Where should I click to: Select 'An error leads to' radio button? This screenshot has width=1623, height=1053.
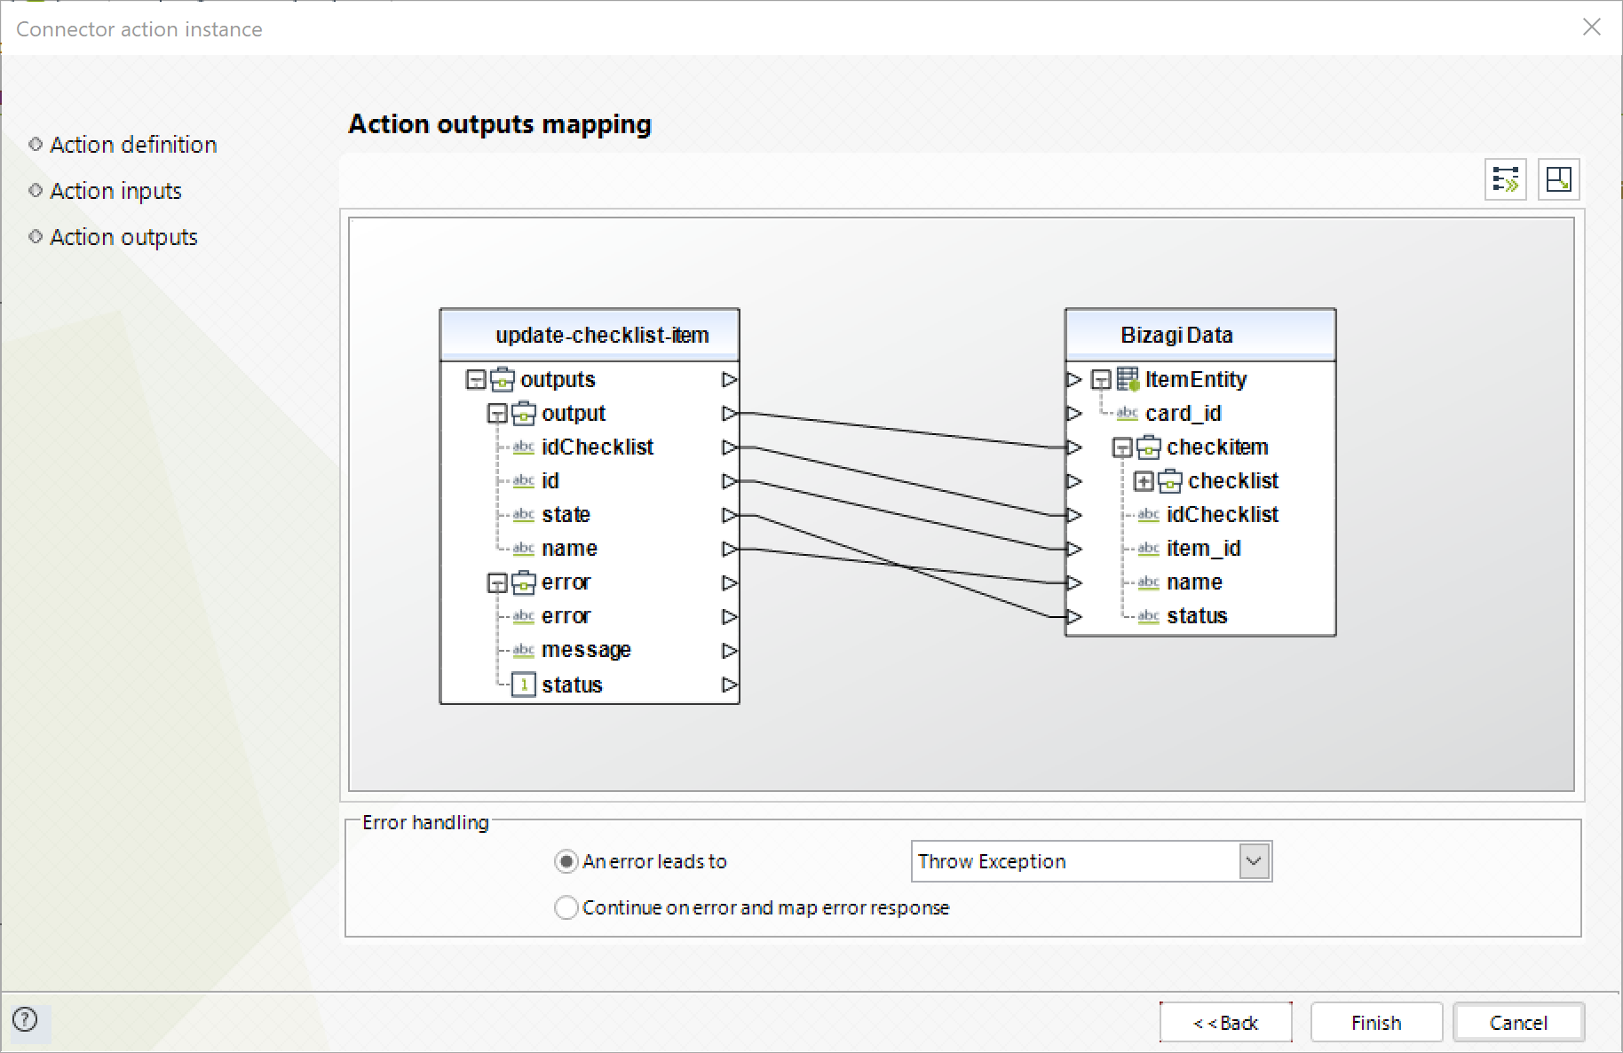pyautogui.click(x=566, y=861)
